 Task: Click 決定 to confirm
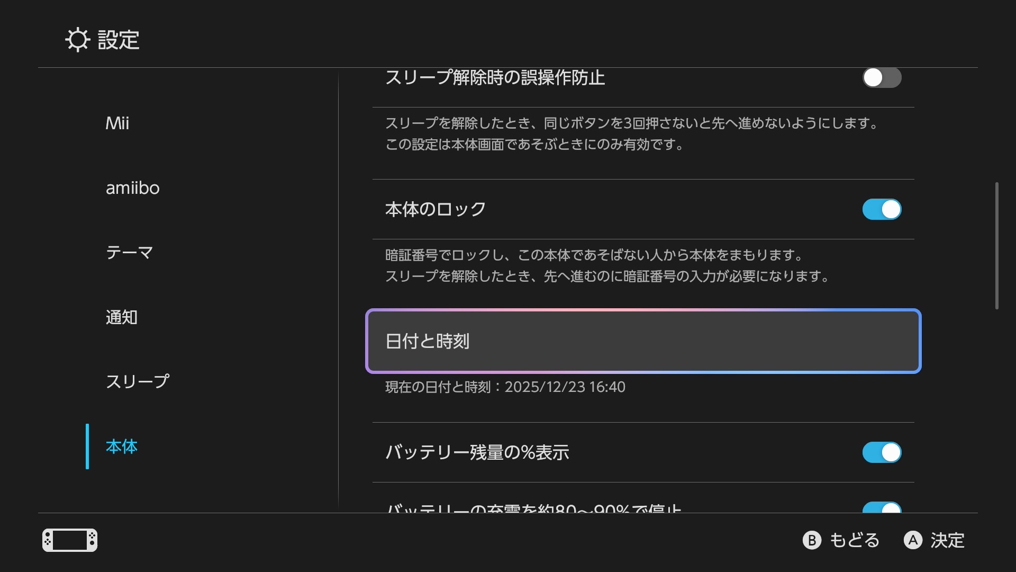[x=948, y=540]
